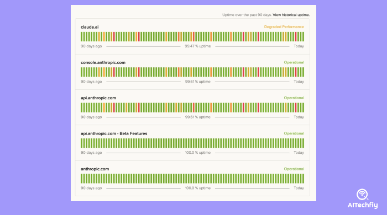Click the 99.47 % uptime value

click(x=198, y=46)
